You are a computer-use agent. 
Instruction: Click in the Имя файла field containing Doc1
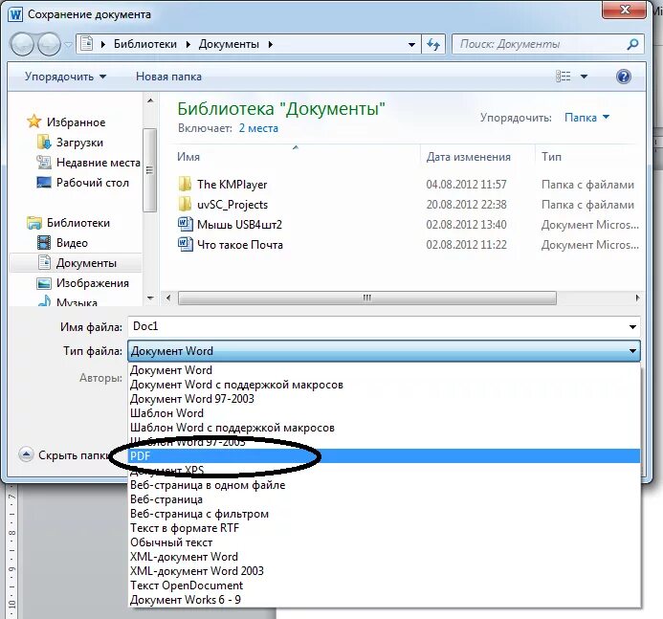384,327
